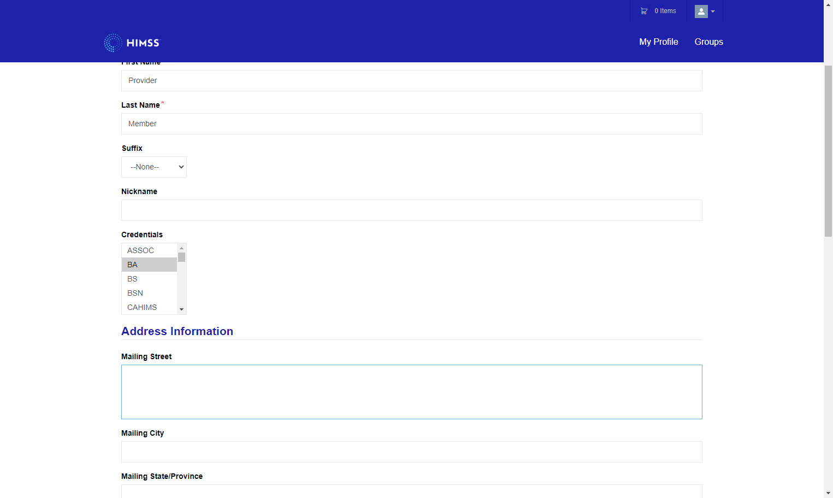Open the shopping cart icon
This screenshot has height=498, width=833.
644,11
